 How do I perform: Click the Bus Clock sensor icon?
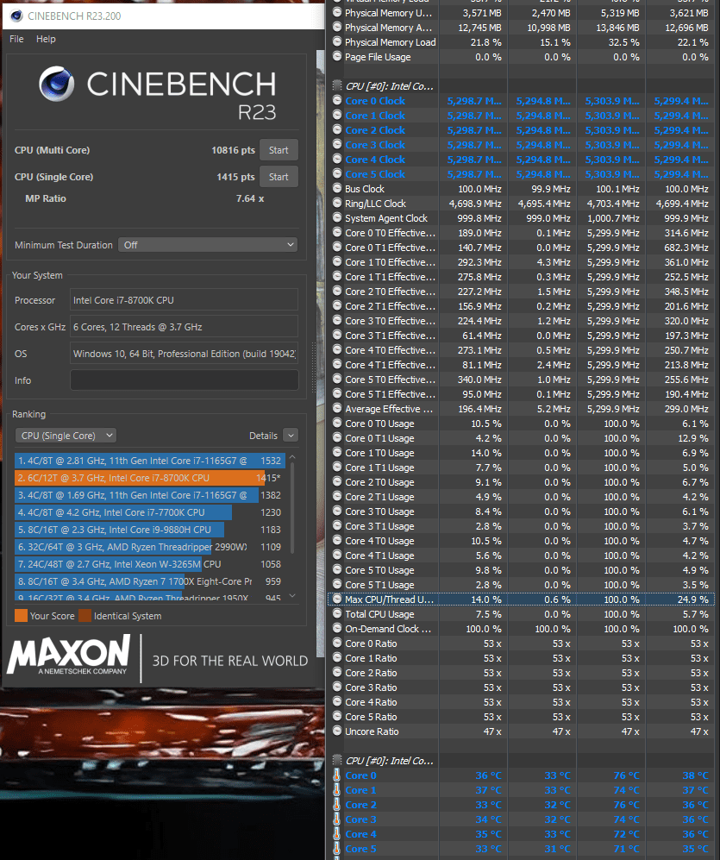click(337, 189)
